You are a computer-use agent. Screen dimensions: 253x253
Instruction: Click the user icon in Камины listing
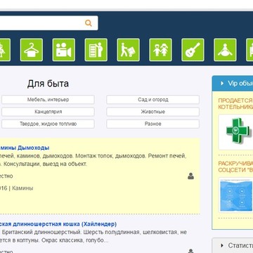(x=190, y=176)
